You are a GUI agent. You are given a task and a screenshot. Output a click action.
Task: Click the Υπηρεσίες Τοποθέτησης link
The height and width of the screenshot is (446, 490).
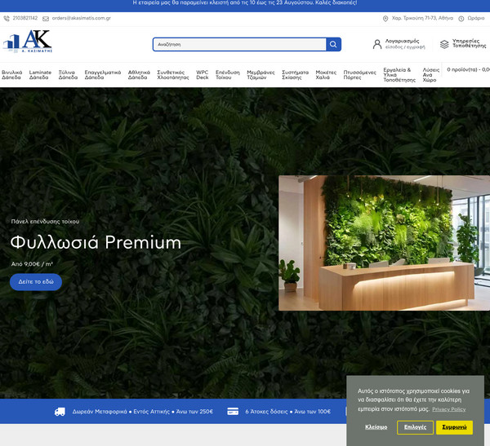tap(469, 43)
